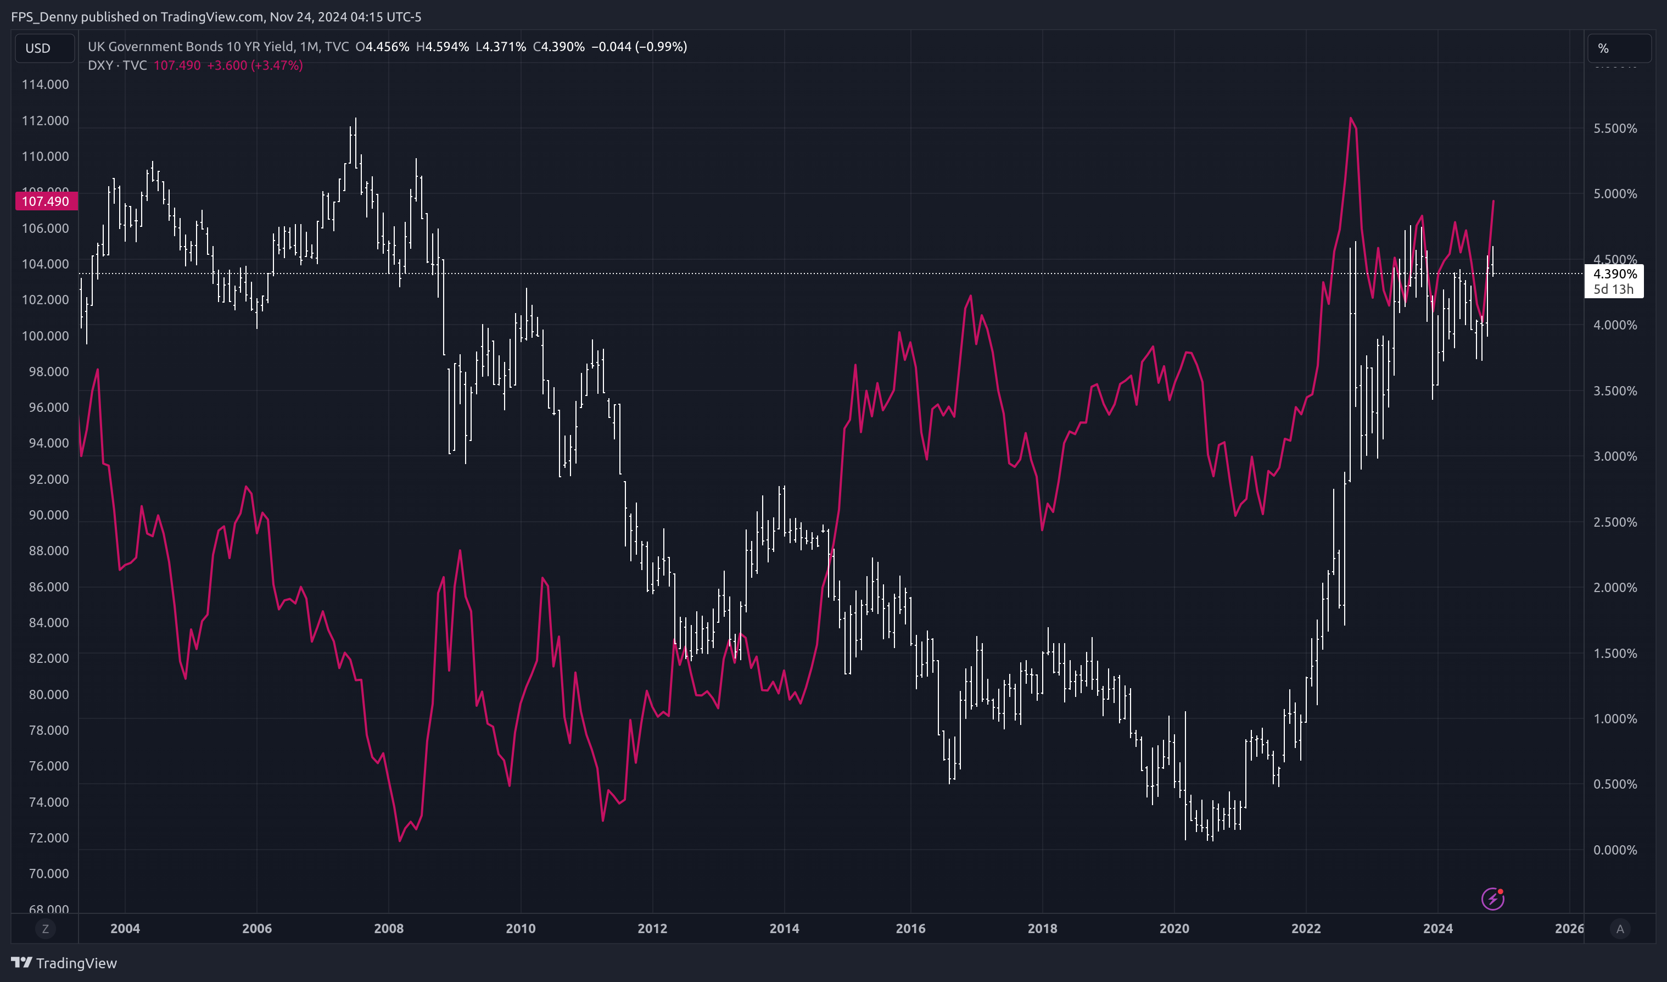Viewport: 1667px width, 982px height.
Task: Click the publisher header FPS_Denny text
Action: point(216,16)
